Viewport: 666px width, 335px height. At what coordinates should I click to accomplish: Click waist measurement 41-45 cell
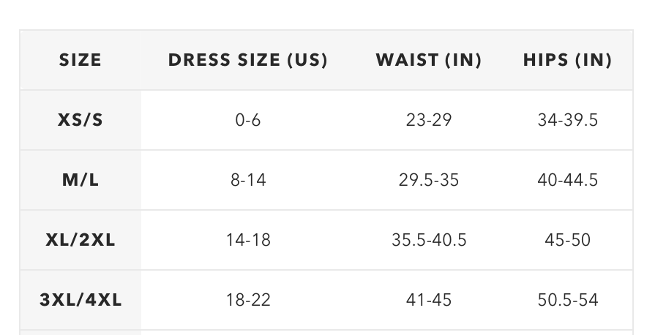429,300
